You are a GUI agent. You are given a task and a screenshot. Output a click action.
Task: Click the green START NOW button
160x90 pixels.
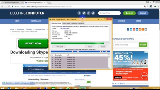click(x=33, y=43)
